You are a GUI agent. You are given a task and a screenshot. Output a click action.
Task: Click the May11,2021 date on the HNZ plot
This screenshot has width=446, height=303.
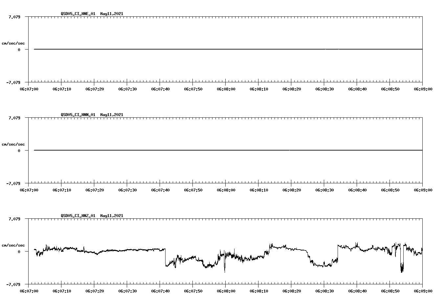pyautogui.click(x=111, y=216)
